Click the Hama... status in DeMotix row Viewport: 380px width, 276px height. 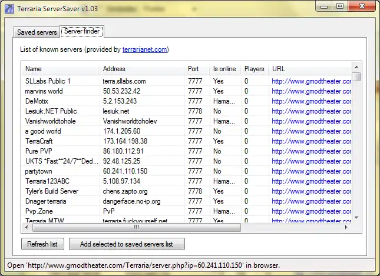[224, 101]
